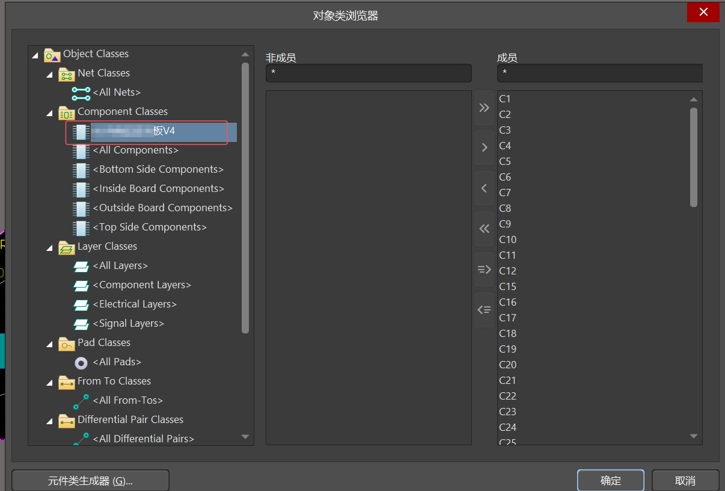
Task: Click the Component Classes folder icon
Action: click(x=66, y=113)
